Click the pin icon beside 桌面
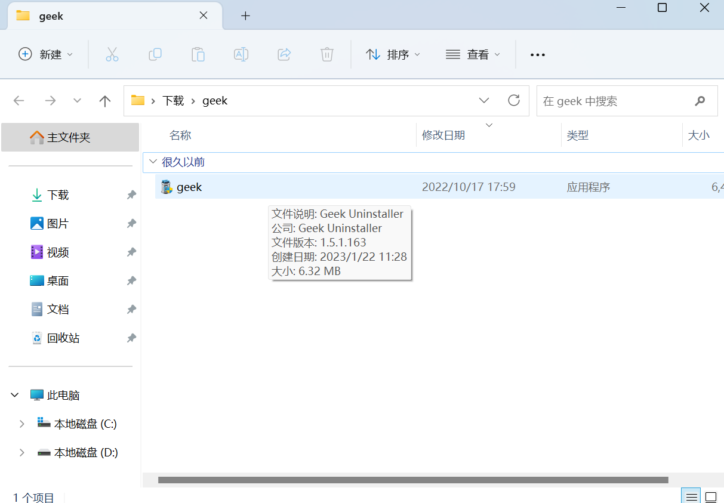Image resolution: width=724 pixels, height=503 pixels. coord(131,281)
